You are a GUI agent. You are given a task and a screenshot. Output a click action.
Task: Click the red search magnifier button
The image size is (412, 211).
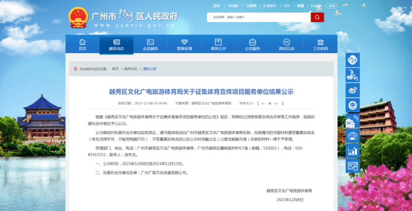tap(317, 18)
